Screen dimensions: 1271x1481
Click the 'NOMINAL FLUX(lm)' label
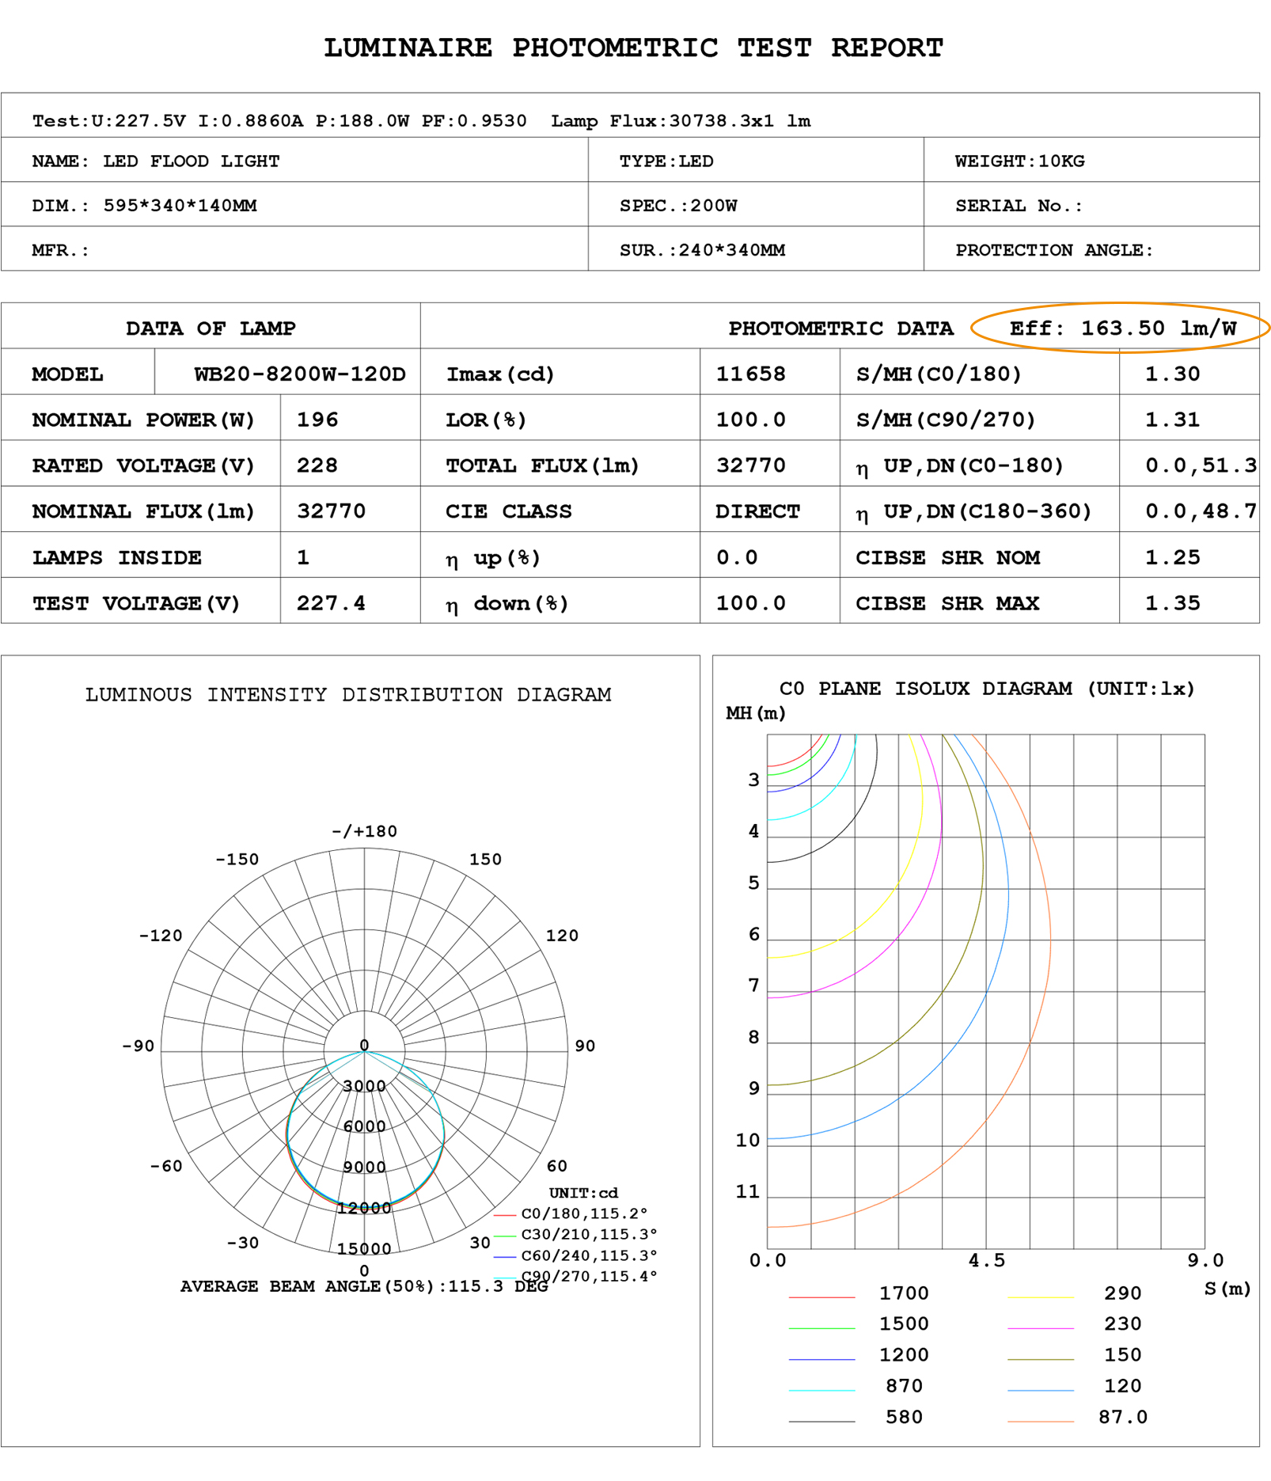coord(143,511)
